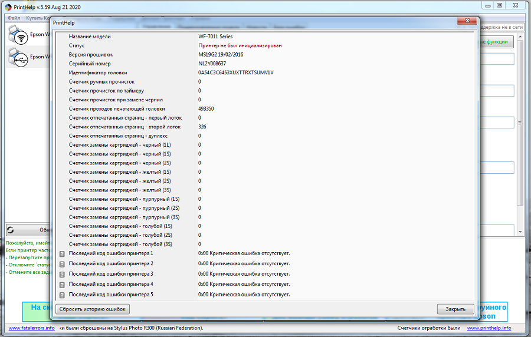Click 'Последний код ошибки принтера 3' label
This screenshot has width=531, height=337.
(x=111, y=274)
